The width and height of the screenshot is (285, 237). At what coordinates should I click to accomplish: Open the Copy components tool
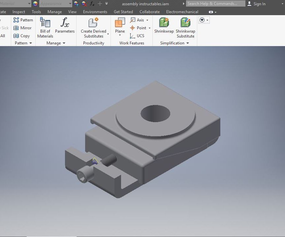point(22,36)
